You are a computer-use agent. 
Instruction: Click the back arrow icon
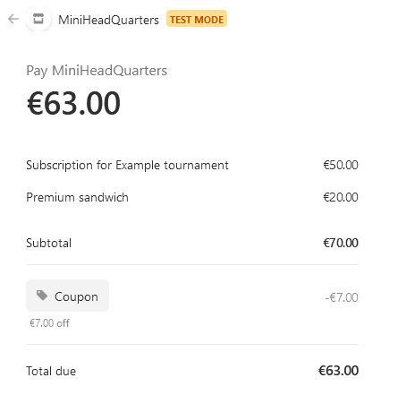point(13,19)
